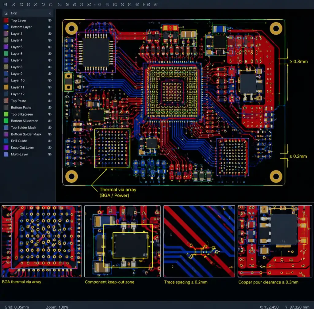Click the "Layer 7" name
This screenshot has height=309, width=314.
point(17,60)
